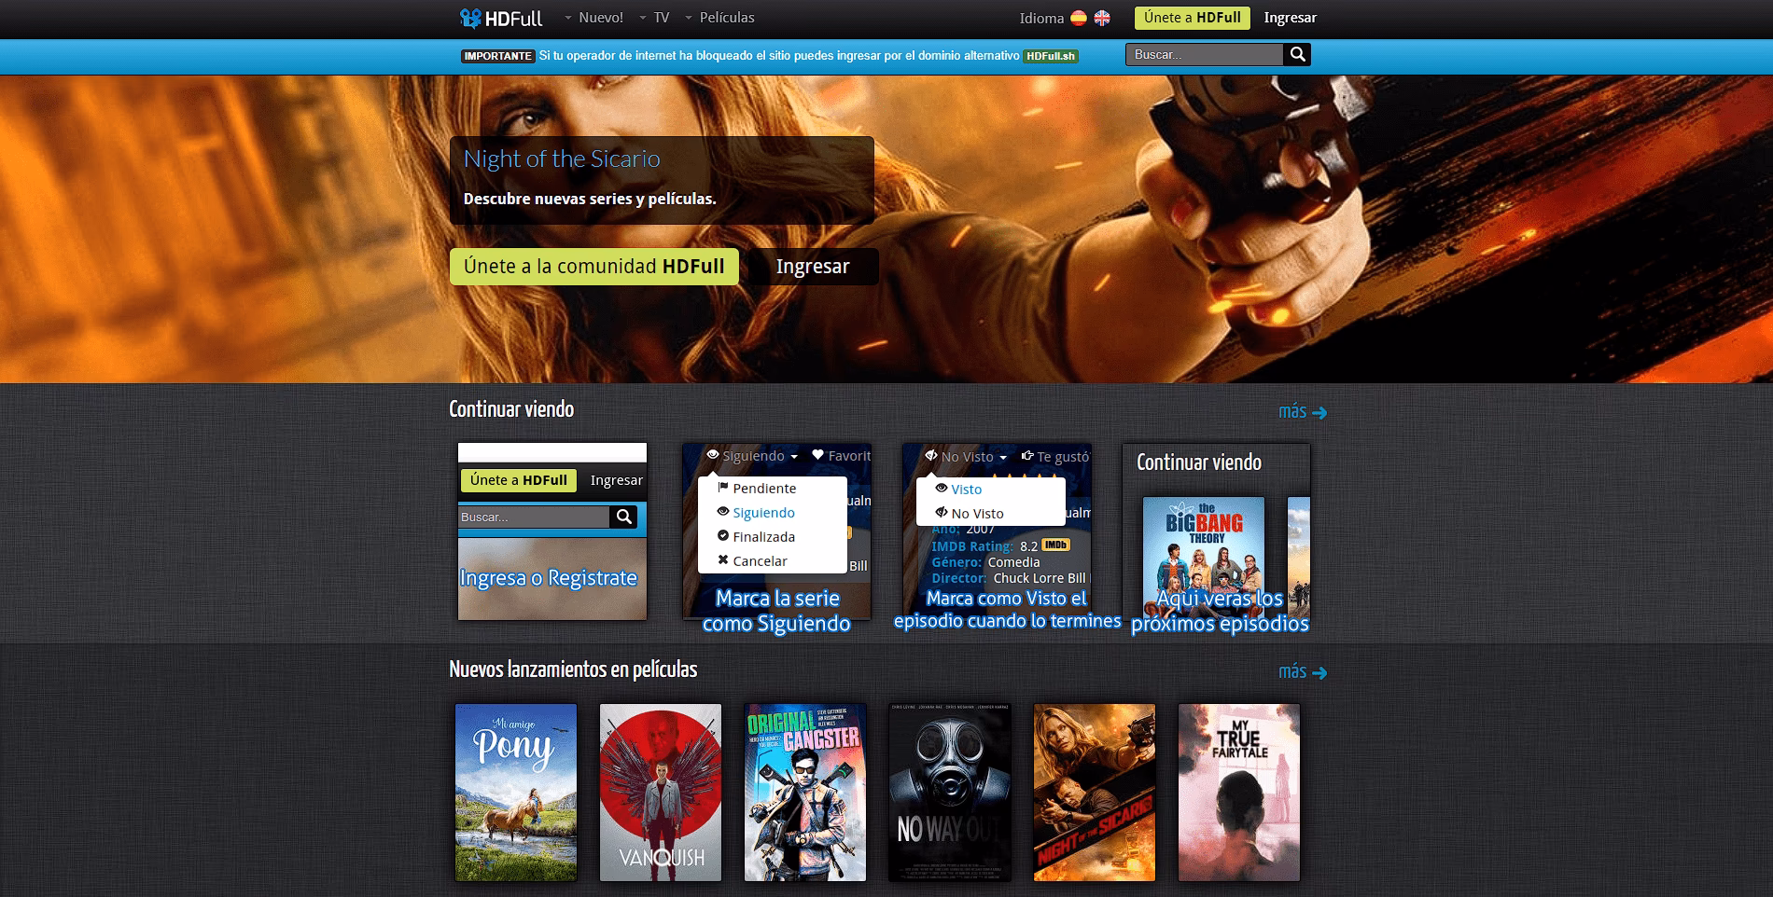This screenshot has width=1773, height=897.
Task: Expand the TV dropdown menu
Action: point(655,18)
